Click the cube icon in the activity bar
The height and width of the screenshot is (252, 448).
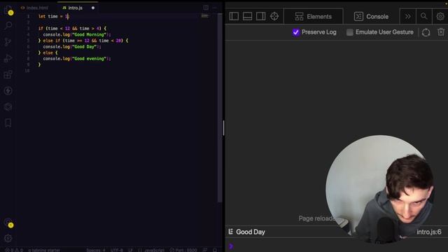click(8, 107)
